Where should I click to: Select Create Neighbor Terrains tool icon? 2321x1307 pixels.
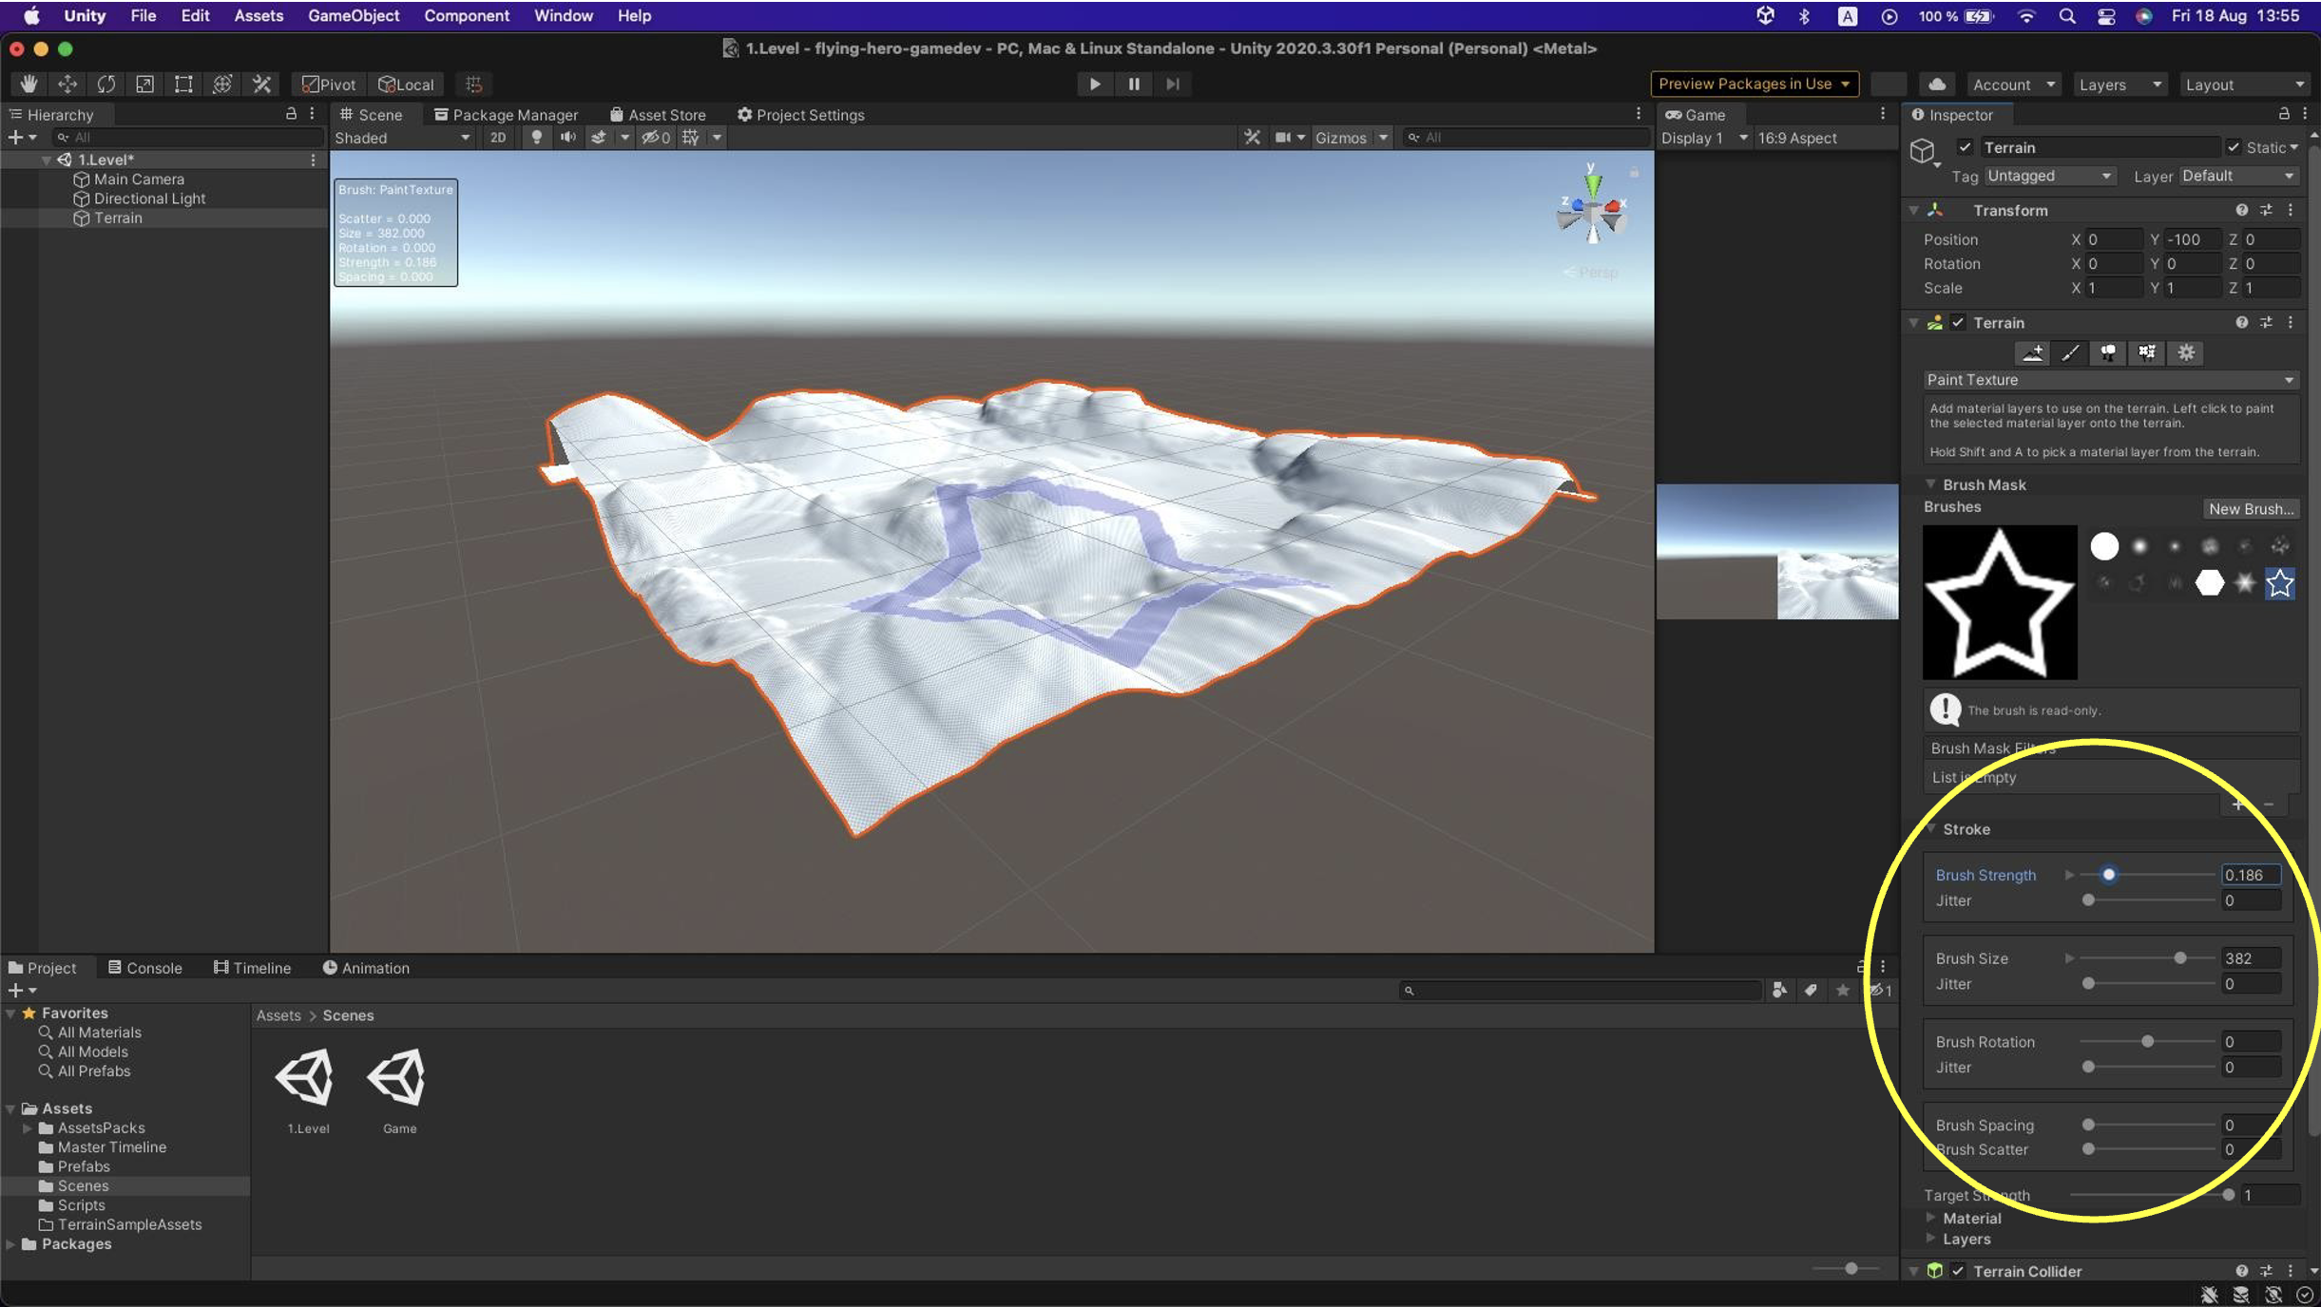(x=2032, y=352)
